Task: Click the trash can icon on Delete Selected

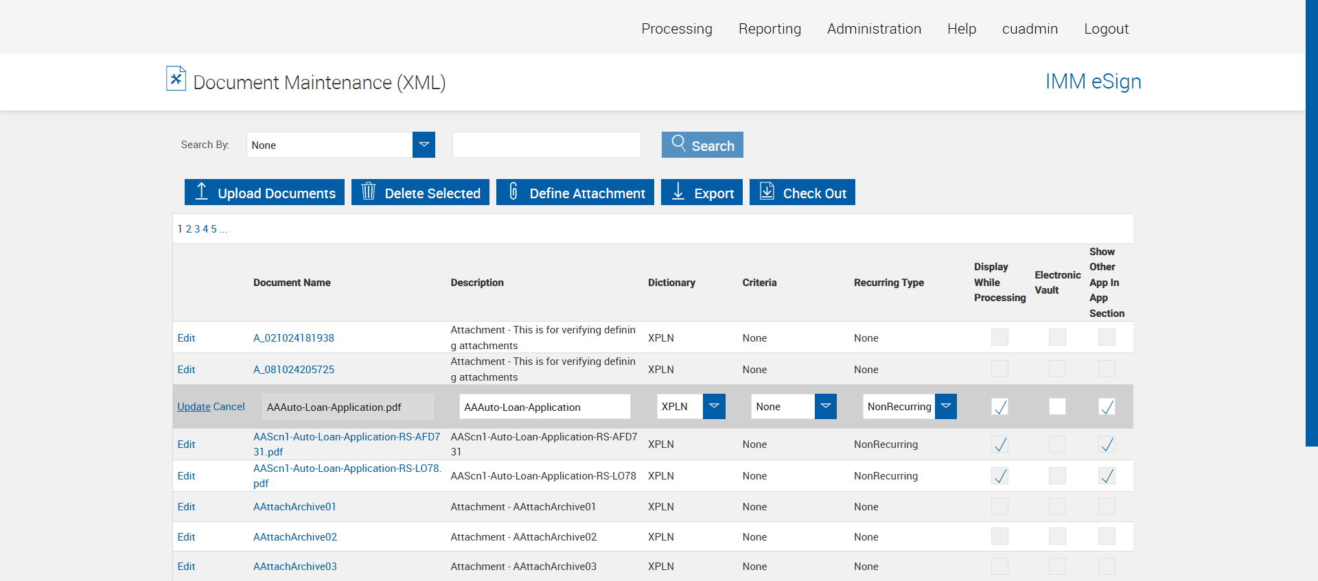Action: [369, 191]
